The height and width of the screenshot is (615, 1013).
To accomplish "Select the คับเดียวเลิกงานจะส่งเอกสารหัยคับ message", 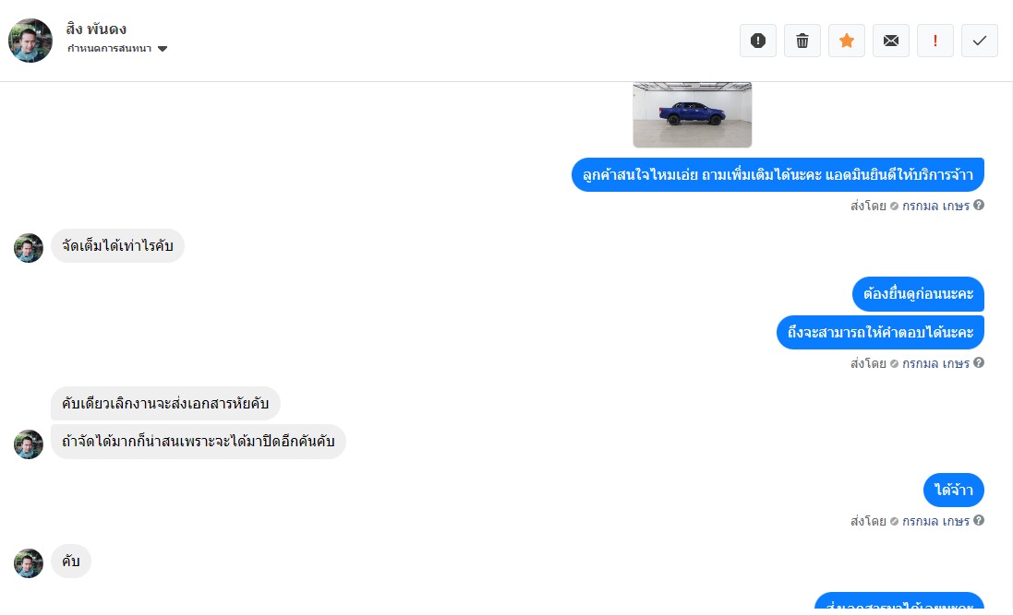I will point(165,403).
